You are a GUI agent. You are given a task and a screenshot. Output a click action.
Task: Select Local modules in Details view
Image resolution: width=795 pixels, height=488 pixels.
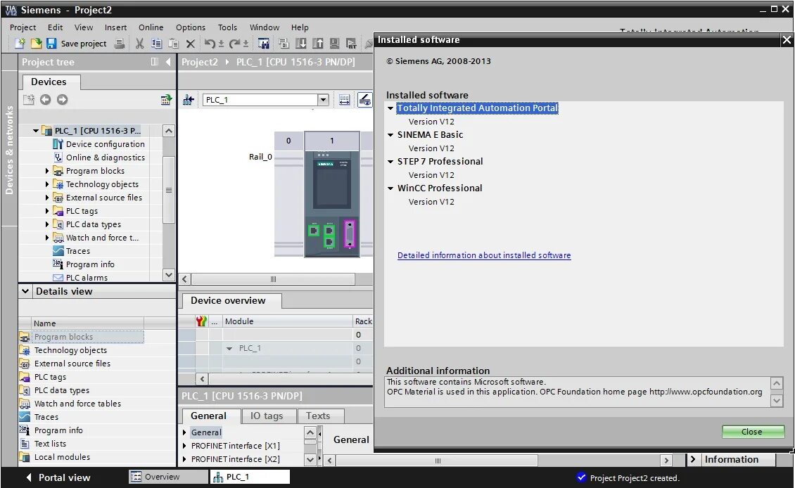[x=55, y=456]
